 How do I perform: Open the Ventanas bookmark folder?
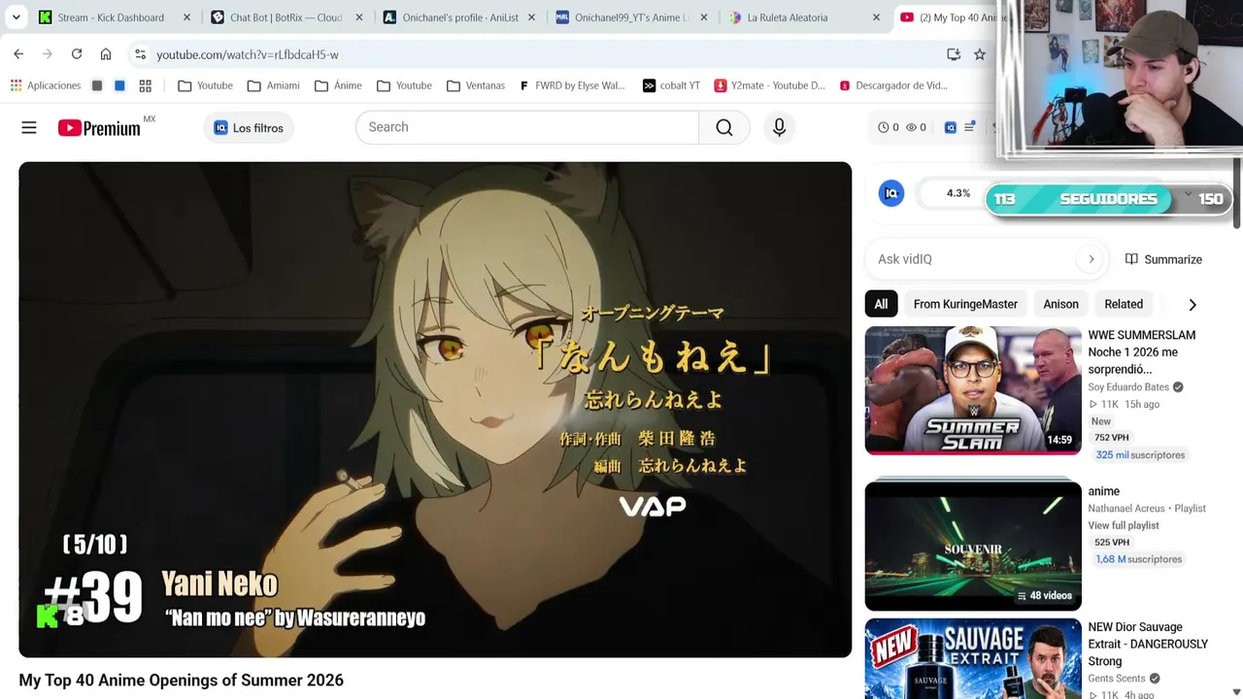[x=476, y=85]
